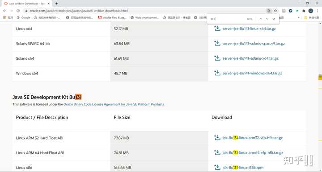The image size is (322, 172).
Task: Click the 77.87 MB file size
Action: click(121, 138)
